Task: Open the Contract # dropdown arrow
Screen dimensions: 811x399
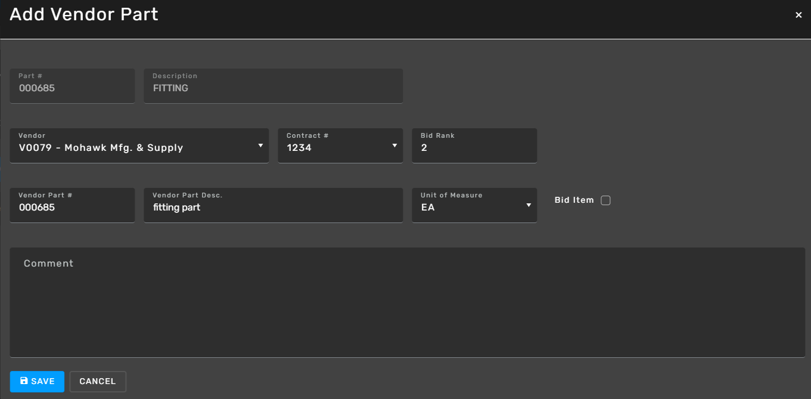Action: [394, 146]
